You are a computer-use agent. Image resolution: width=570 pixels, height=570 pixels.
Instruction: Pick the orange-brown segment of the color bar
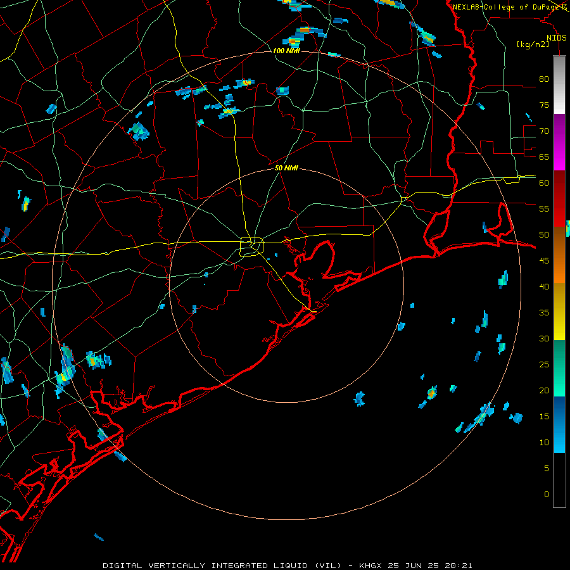pos(559,255)
